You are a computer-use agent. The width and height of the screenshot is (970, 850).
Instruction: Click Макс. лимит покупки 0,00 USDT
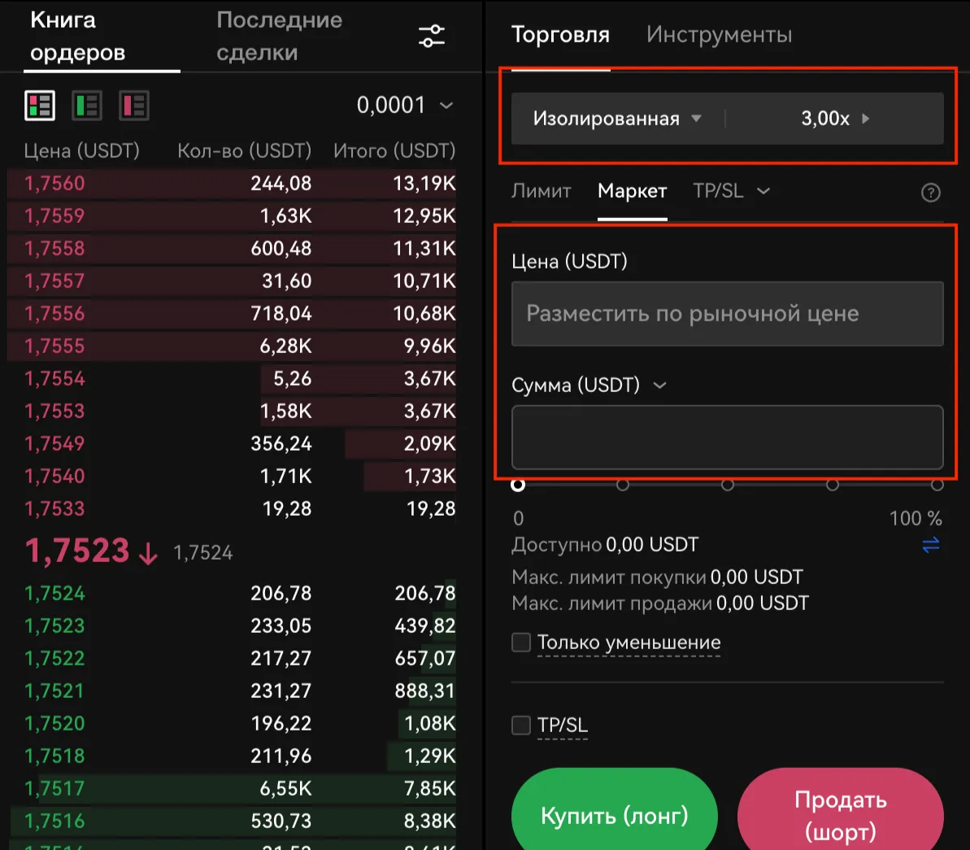pyautogui.click(x=657, y=577)
